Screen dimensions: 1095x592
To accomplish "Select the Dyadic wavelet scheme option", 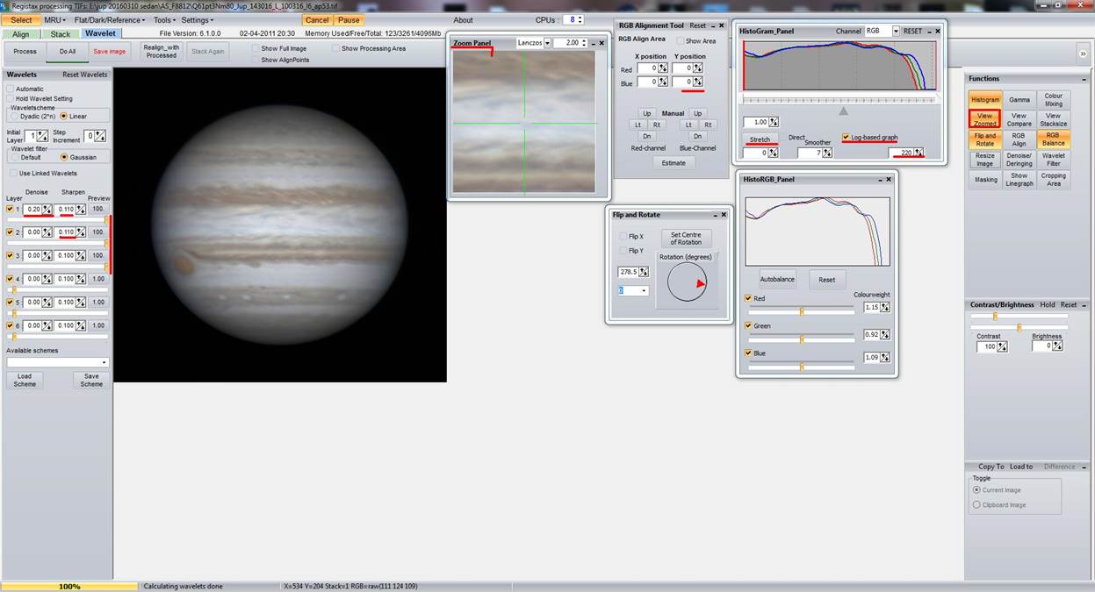I will point(14,117).
